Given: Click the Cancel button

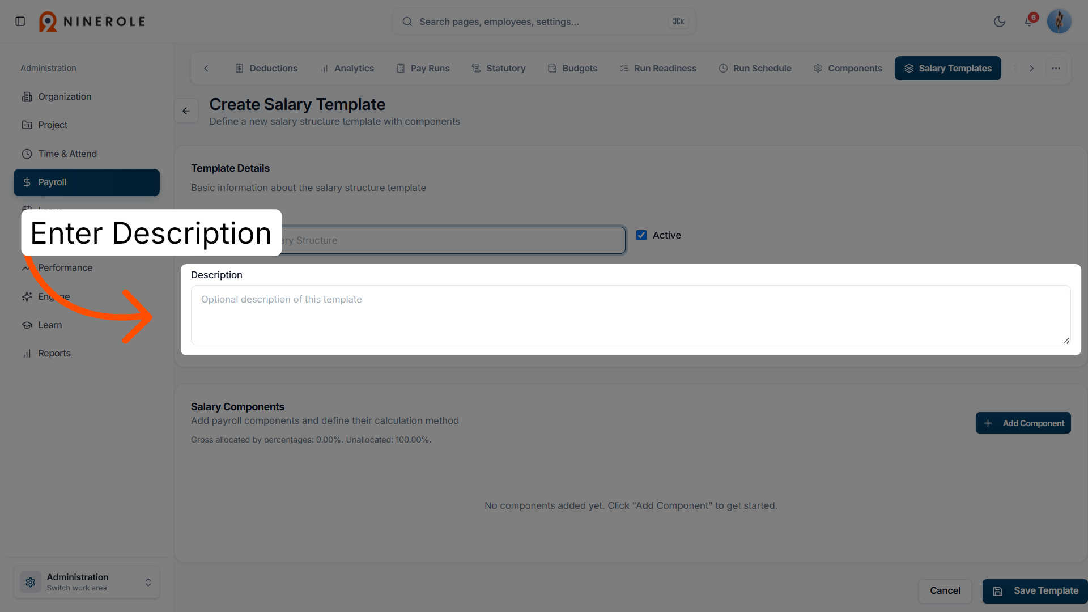Looking at the screenshot, I should [x=945, y=590].
